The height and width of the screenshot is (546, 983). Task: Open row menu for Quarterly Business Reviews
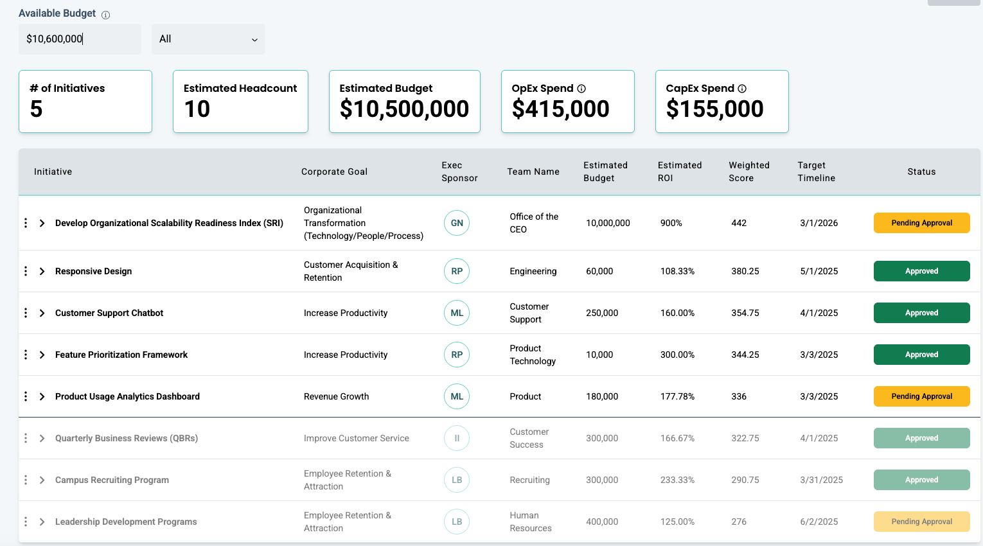(x=26, y=438)
